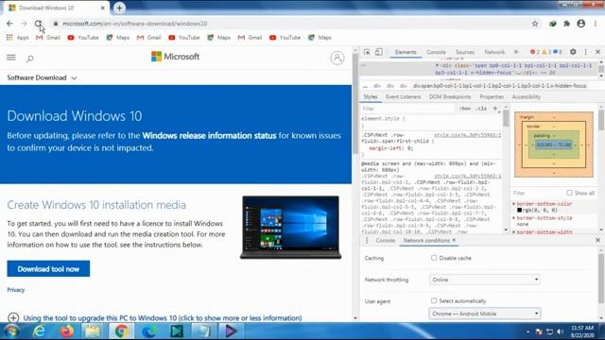
Task: Go back using the browser back arrow
Action: [9, 24]
